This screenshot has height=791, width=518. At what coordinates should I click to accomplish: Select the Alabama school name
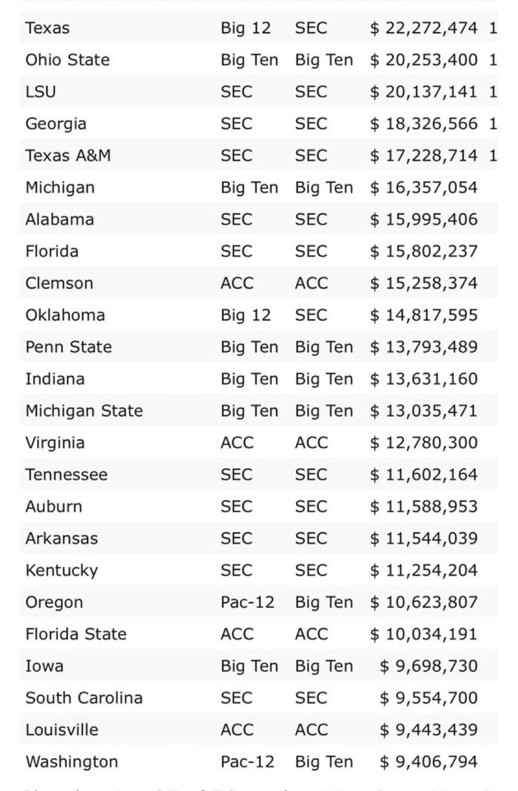(59, 219)
